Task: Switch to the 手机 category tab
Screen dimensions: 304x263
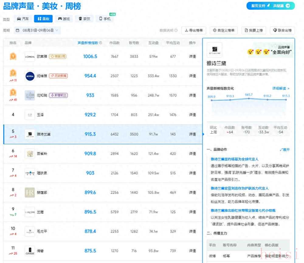Action: 105,19
